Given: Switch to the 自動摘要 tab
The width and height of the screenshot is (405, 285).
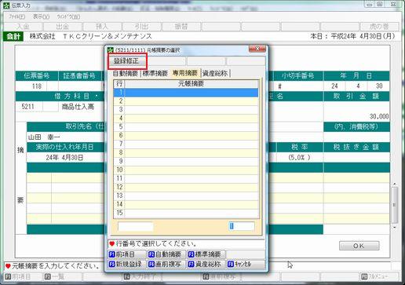Looking at the screenshot, I should [126, 73].
